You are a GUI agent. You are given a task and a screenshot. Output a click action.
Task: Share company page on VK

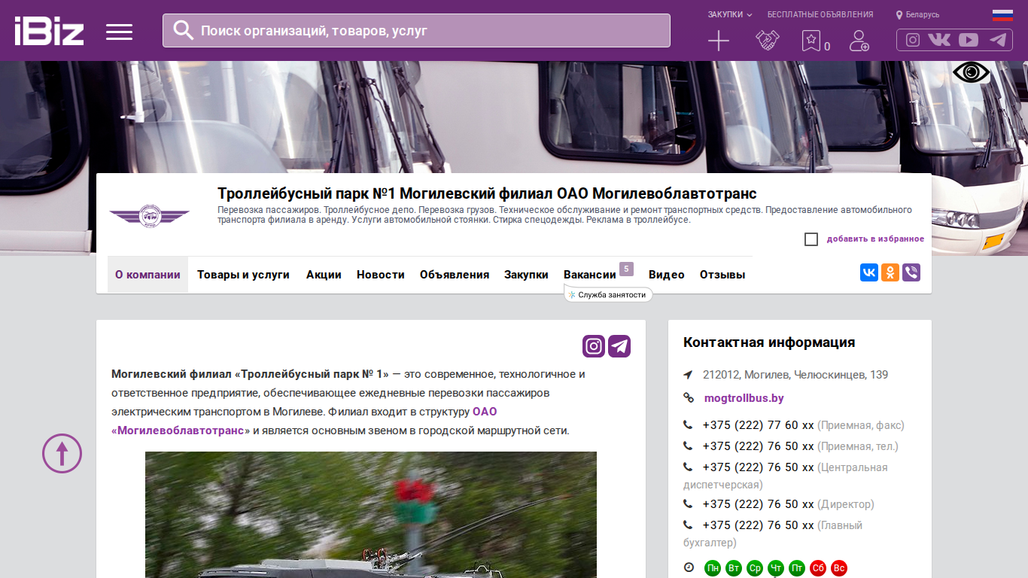(x=869, y=272)
